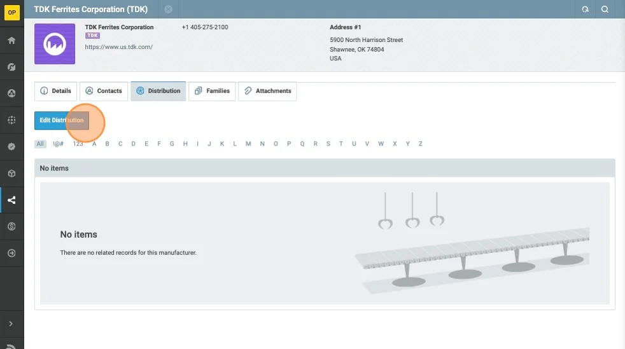The image size is (625, 349).
Task: Open the Contacts tab
Action: pos(103,91)
